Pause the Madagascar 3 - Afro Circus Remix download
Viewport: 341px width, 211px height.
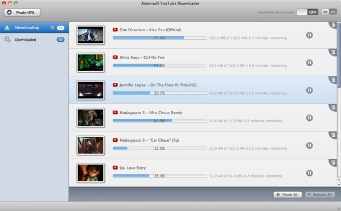click(x=310, y=118)
